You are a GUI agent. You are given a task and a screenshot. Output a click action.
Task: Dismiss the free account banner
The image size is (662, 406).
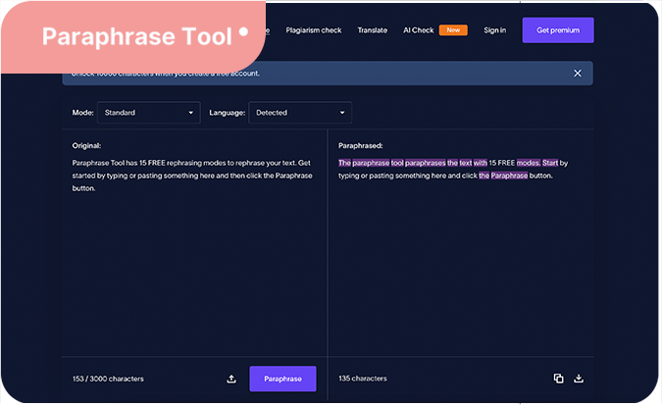[x=578, y=73]
